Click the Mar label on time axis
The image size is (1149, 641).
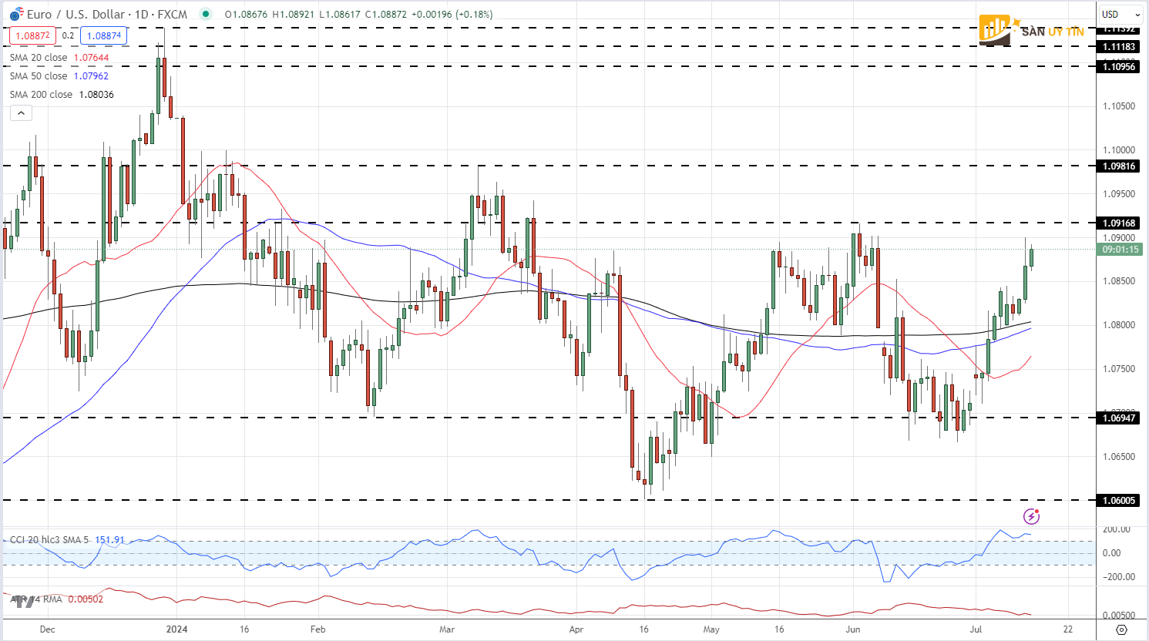click(x=447, y=629)
